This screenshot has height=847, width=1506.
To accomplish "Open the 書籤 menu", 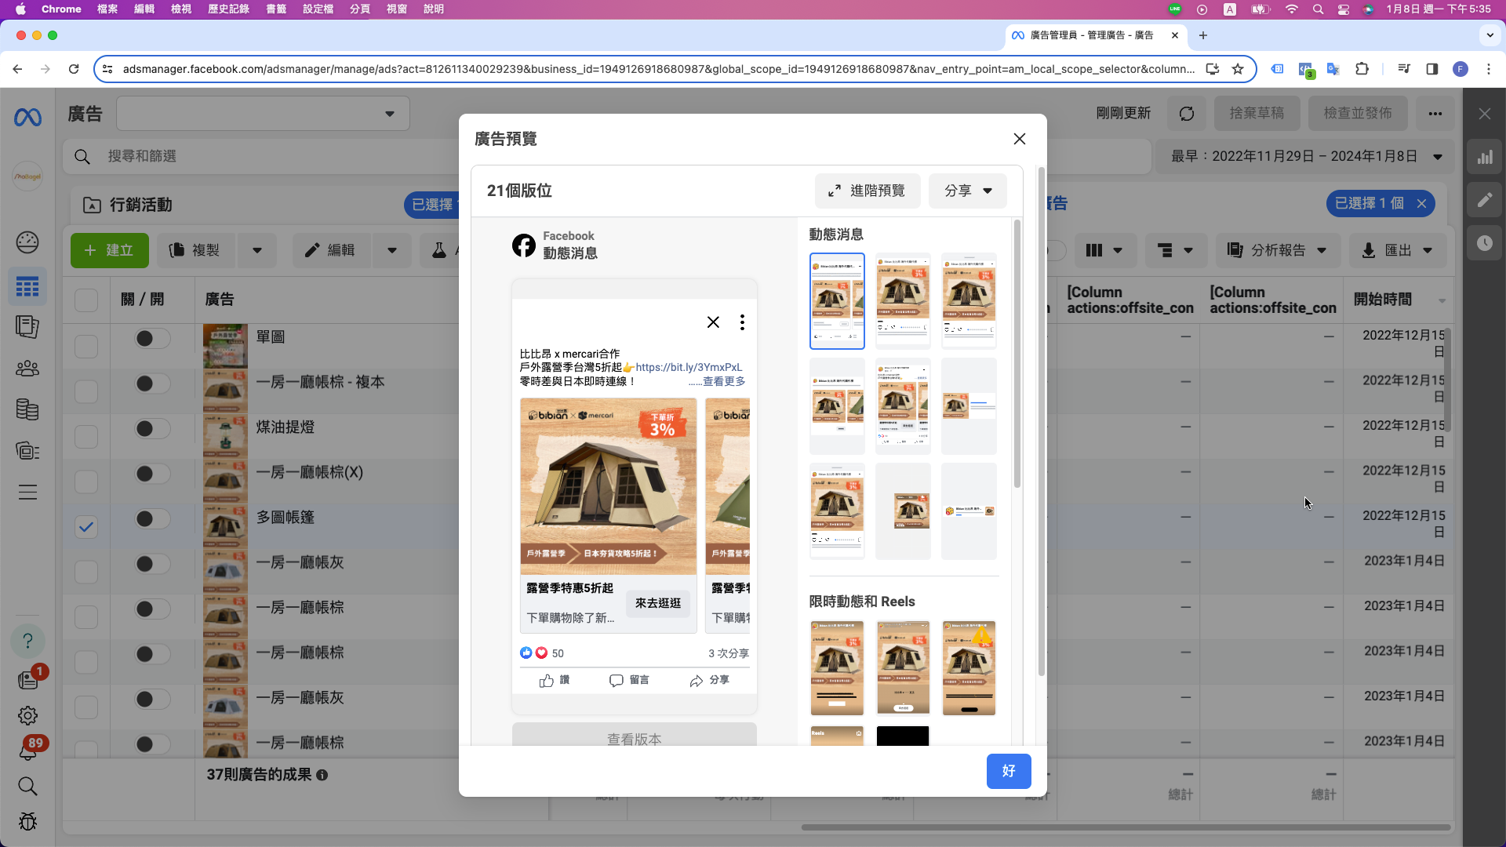I will point(276,9).
